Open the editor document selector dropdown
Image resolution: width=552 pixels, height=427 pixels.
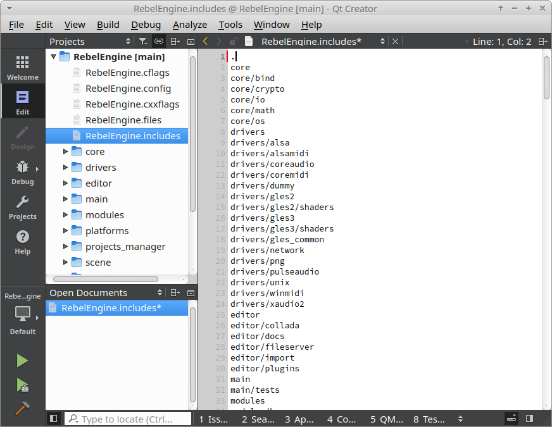[323, 42]
